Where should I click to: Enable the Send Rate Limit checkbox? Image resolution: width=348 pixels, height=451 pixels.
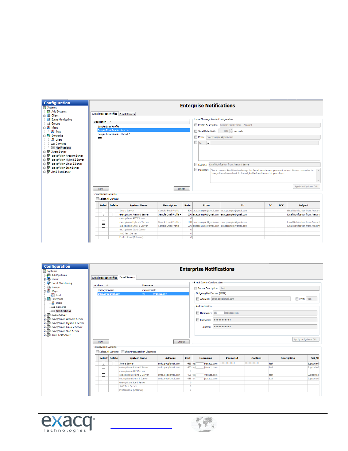[196, 131]
